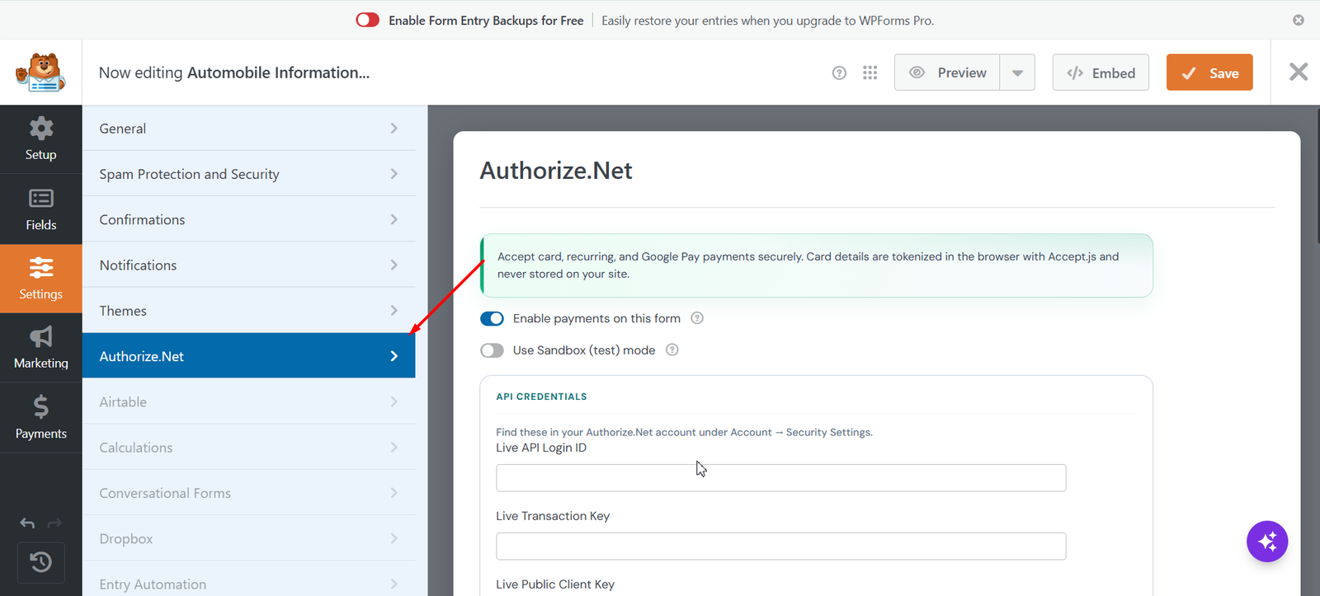Viewport: 1320px width, 596px height.
Task: Open the Confirmations settings section
Action: pos(248,218)
